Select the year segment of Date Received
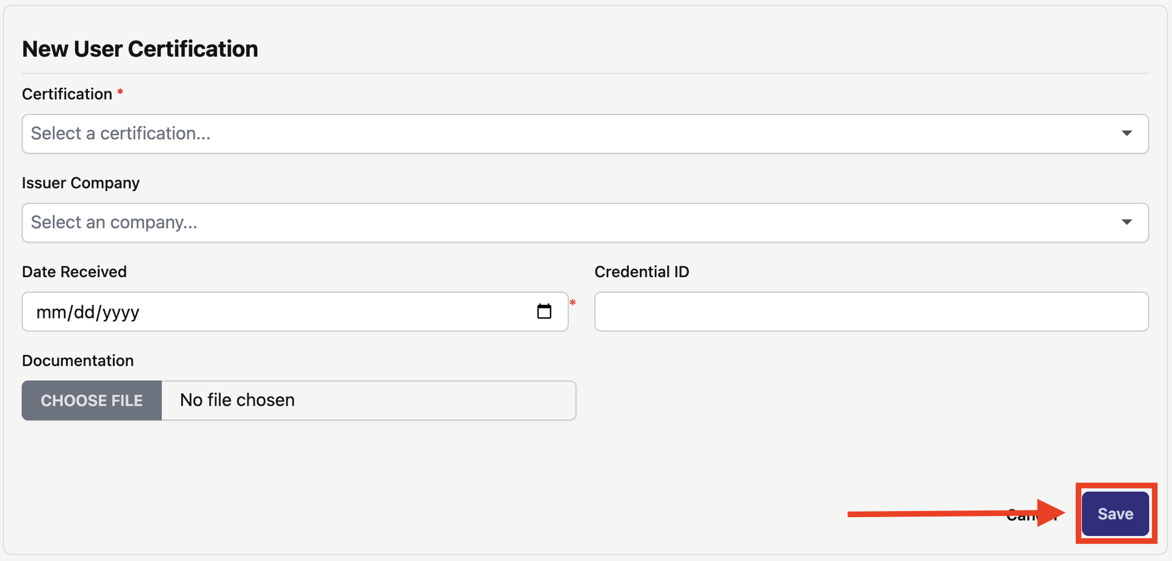 pos(121,312)
